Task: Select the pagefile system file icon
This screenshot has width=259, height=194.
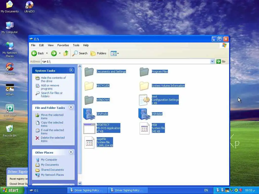Action: point(89,142)
